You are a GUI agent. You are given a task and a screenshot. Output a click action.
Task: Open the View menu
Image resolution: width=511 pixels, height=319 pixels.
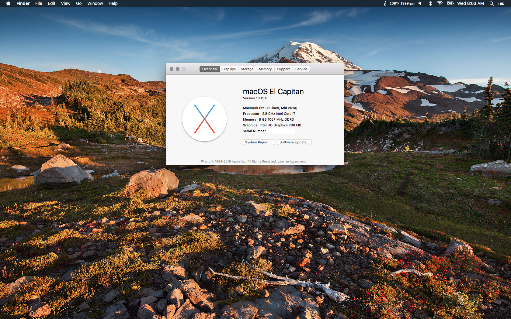(65, 3)
